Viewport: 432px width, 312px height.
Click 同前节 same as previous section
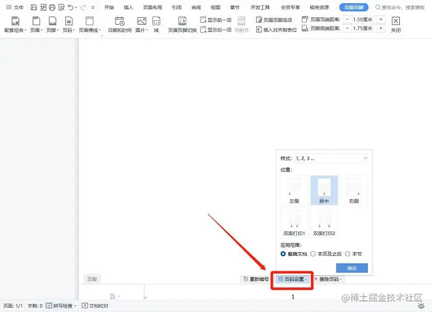point(241,25)
